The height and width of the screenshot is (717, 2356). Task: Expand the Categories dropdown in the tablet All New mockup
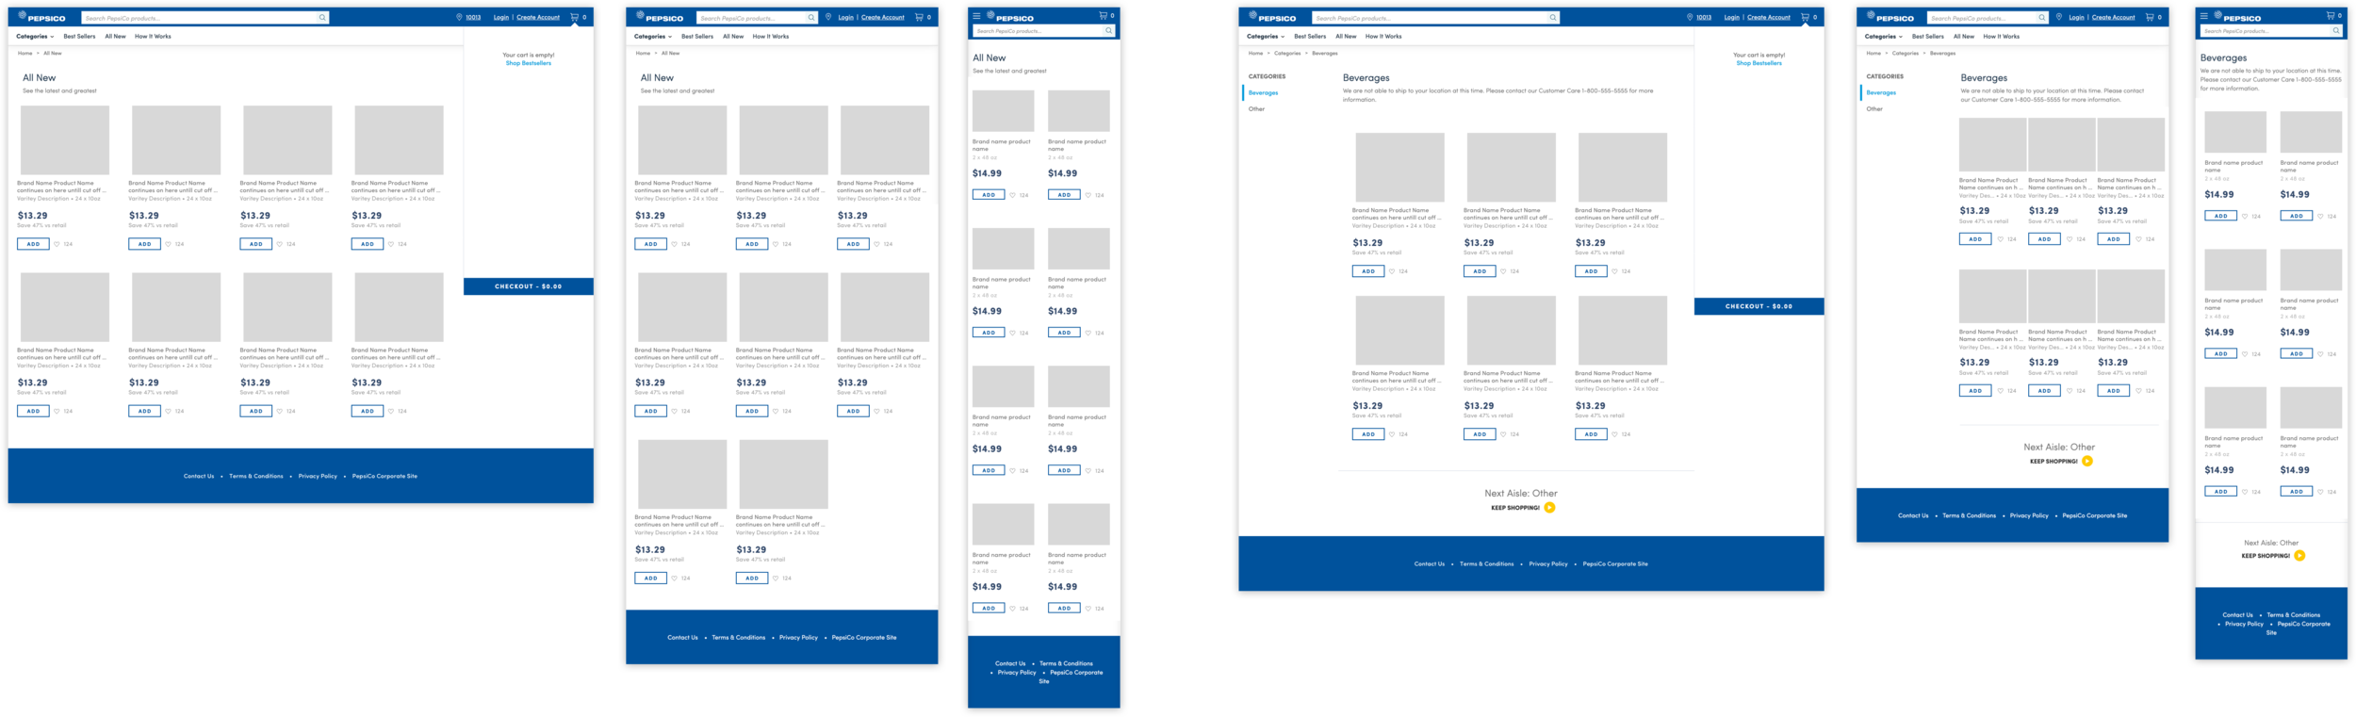click(x=653, y=37)
